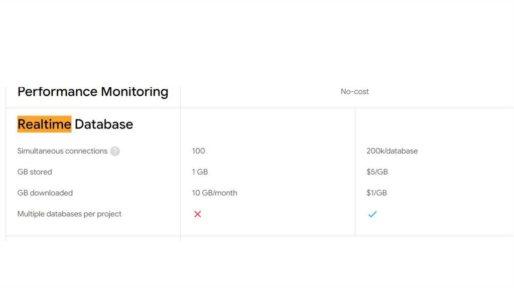Click the Simultaneous connections label
514x288 pixels.
click(x=62, y=151)
